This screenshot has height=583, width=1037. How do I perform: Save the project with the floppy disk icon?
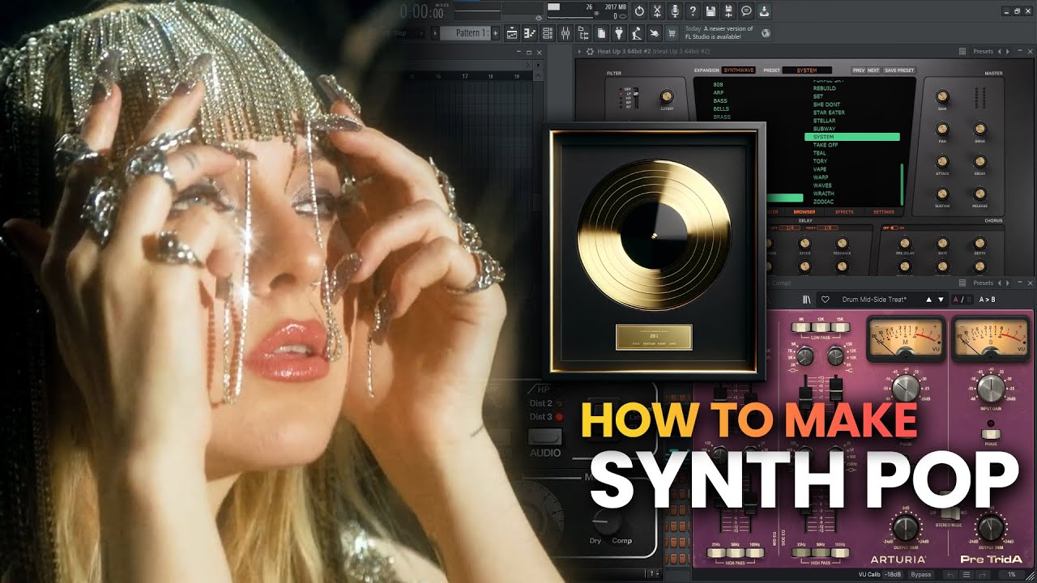[x=711, y=11]
